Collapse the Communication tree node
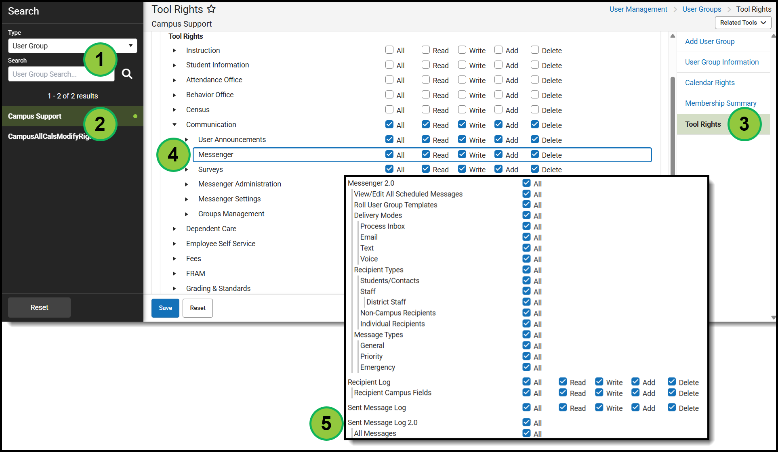 point(175,125)
